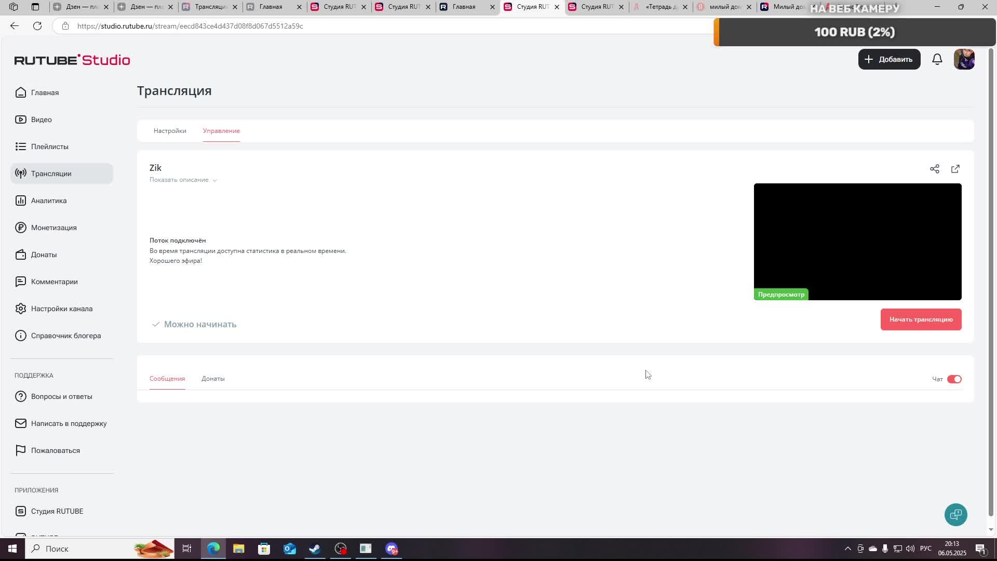Image resolution: width=997 pixels, height=561 pixels.
Task: Click the Добавить button
Action: tap(889, 59)
